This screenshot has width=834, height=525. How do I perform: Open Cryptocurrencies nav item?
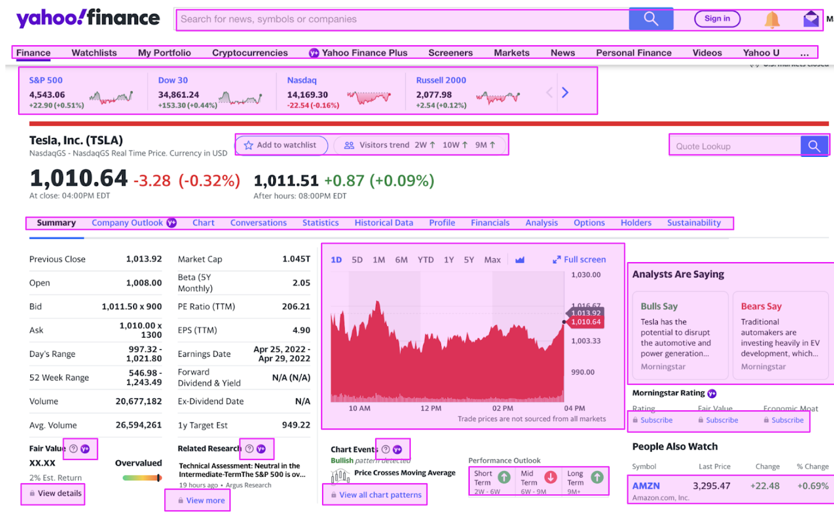tap(250, 53)
